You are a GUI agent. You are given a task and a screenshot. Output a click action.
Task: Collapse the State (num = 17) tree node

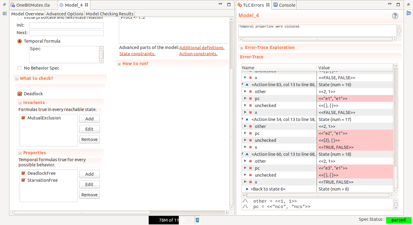click(243, 119)
